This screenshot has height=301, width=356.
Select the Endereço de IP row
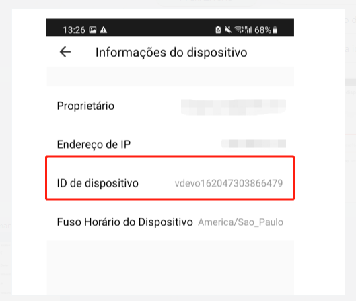[170, 144]
